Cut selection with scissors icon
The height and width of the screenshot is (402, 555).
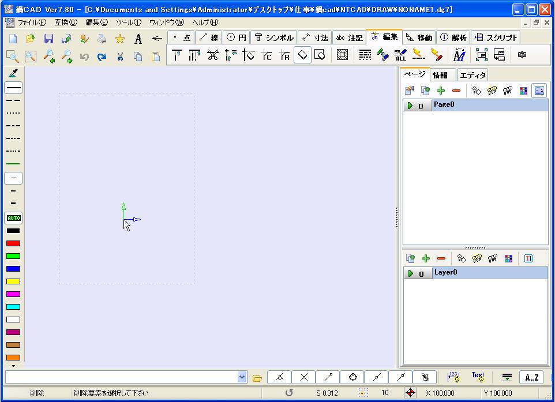120,57
